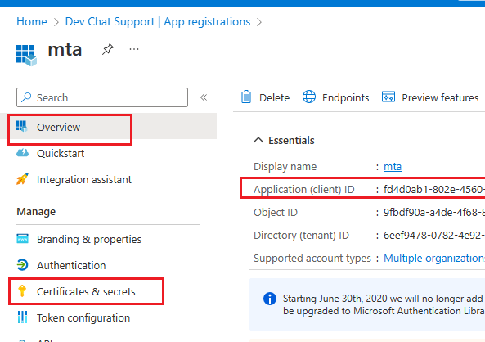Image resolution: width=485 pixels, height=342 pixels.
Task: Click the Quickstart cloud icon
Action: click(22, 153)
